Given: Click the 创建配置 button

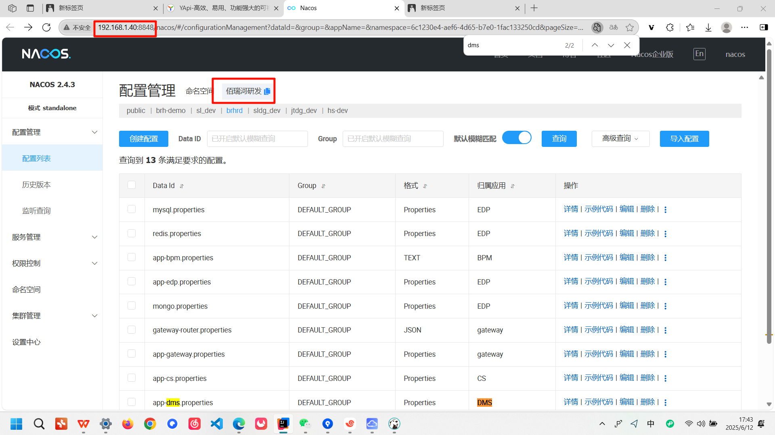Looking at the screenshot, I should point(144,139).
